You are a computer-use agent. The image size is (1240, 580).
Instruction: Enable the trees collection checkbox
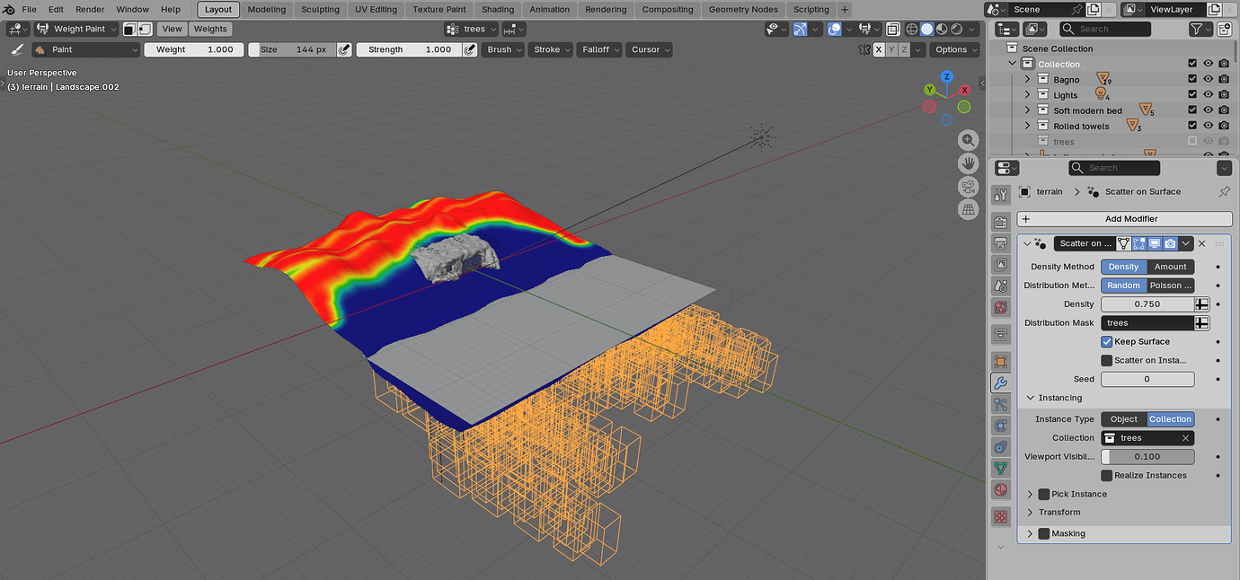pos(1192,141)
